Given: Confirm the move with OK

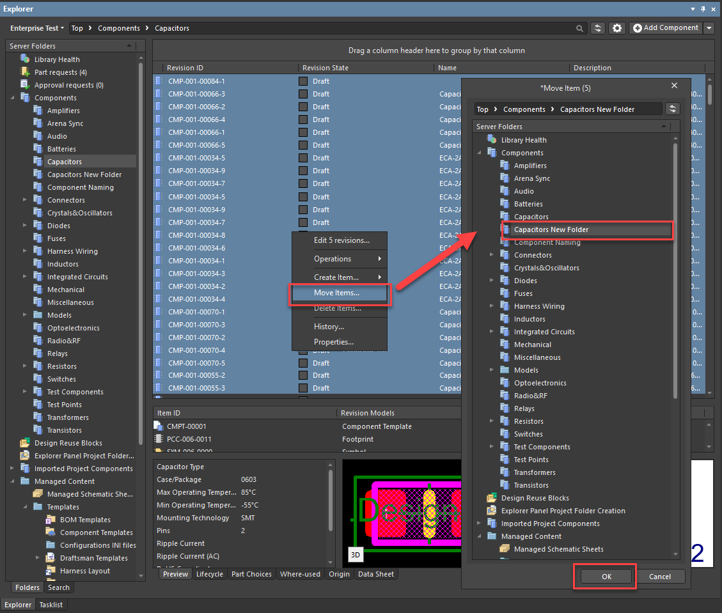Looking at the screenshot, I should [606, 577].
